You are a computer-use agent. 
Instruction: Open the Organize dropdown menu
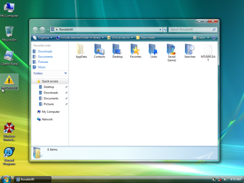click(42, 38)
